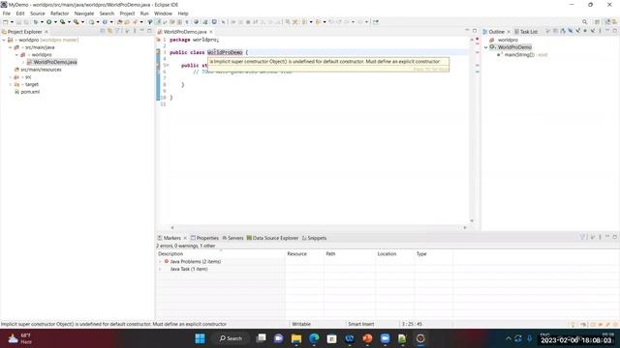620x348 pixels.
Task: Open File Explorer from taskbar
Action: [296, 338]
